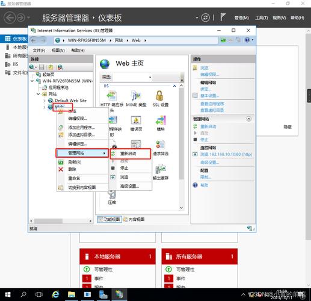Click 限制... link in 操作 panel

pyautogui.click(x=206, y=177)
